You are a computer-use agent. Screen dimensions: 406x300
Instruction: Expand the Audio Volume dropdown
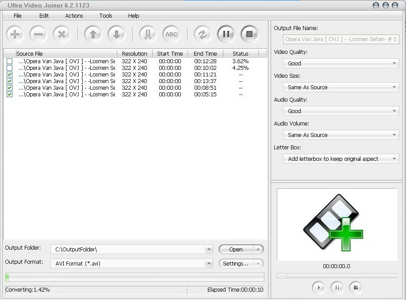pyautogui.click(x=394, y=135)
